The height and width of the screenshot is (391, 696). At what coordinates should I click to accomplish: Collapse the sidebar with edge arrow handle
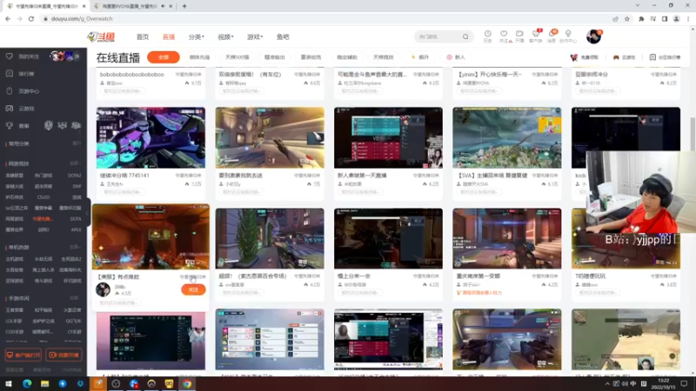coord(88,213)
